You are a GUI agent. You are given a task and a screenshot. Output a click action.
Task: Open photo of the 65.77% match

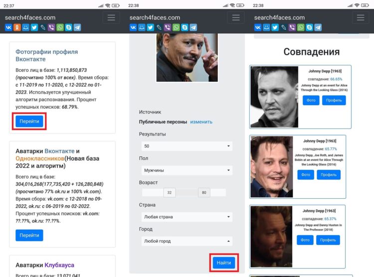[x=272, y=166]
